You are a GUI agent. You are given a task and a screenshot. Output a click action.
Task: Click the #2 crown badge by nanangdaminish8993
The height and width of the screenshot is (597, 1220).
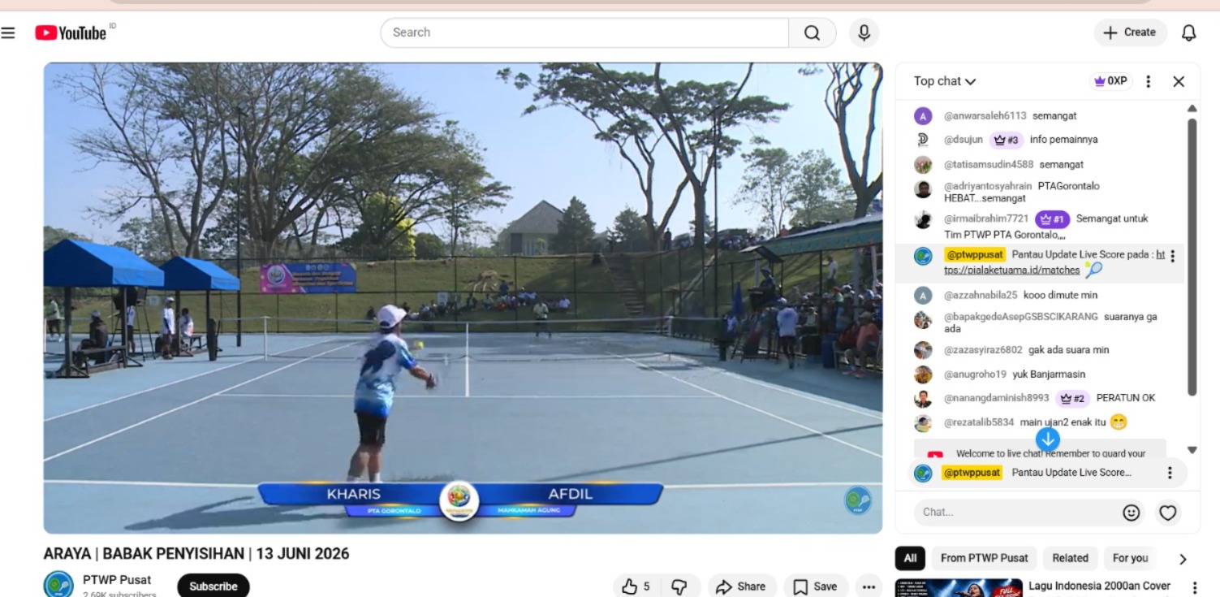(1073, 399)
